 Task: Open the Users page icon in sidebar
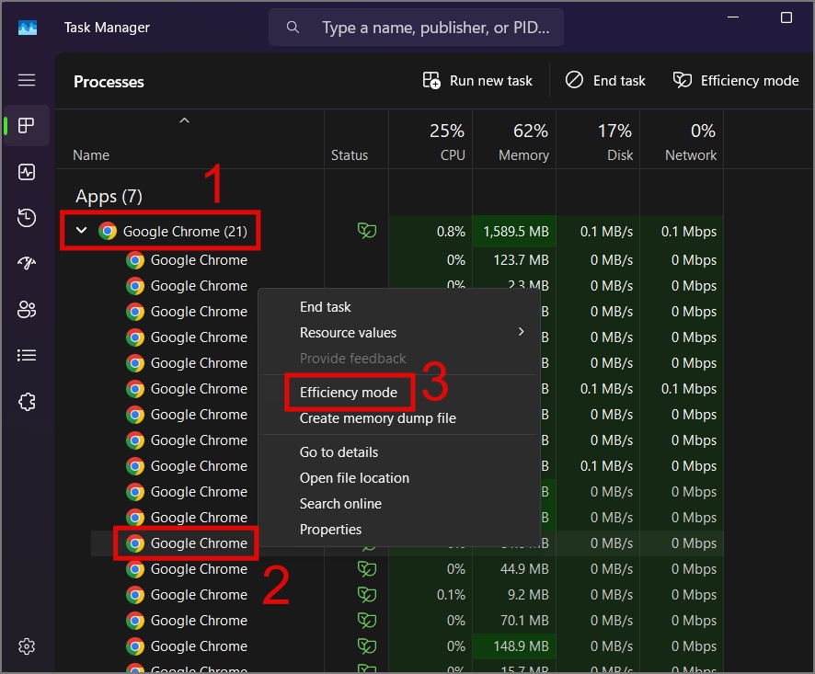[x=27, y=309]
